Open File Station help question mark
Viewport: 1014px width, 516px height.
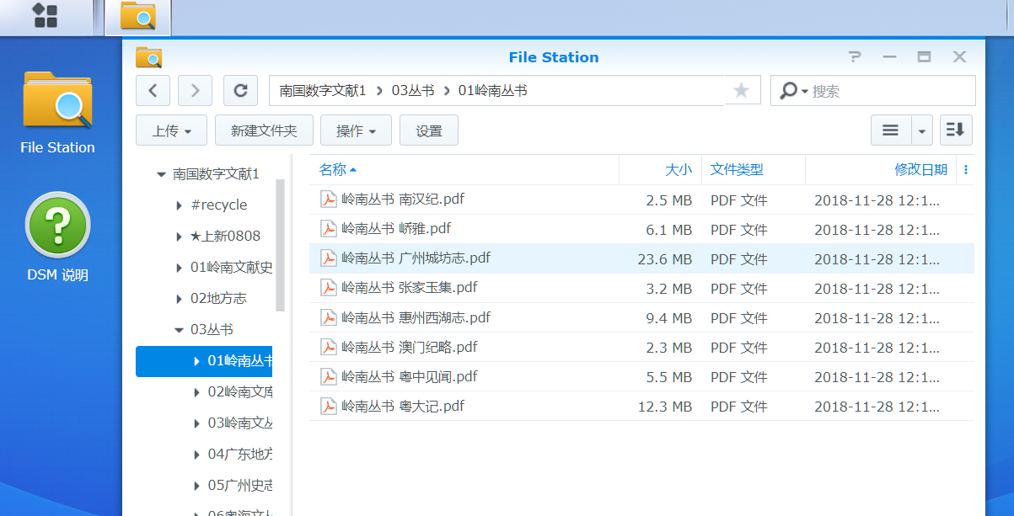point(855,57)
